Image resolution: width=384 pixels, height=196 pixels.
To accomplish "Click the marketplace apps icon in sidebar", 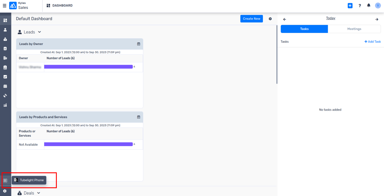I will [5, 180].
